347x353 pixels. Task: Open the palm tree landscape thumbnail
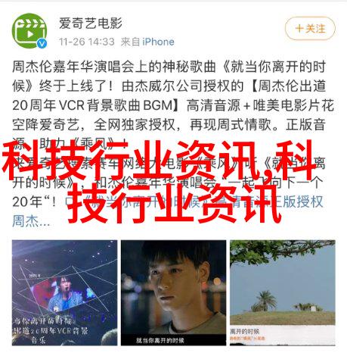[283, 292]
